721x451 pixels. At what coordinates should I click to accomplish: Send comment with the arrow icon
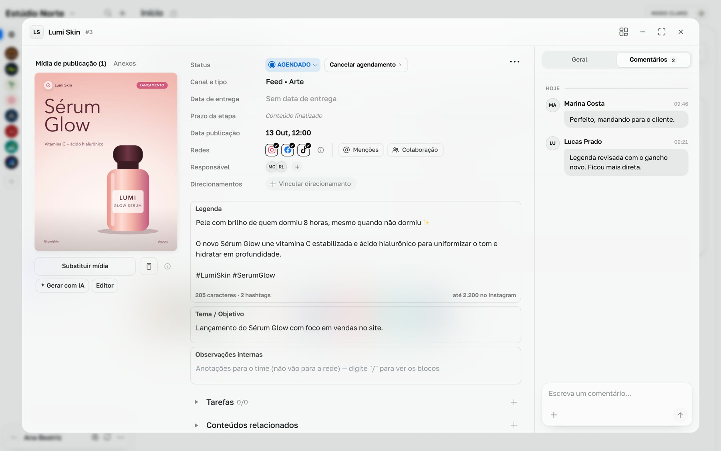click(x=680, y=415)
